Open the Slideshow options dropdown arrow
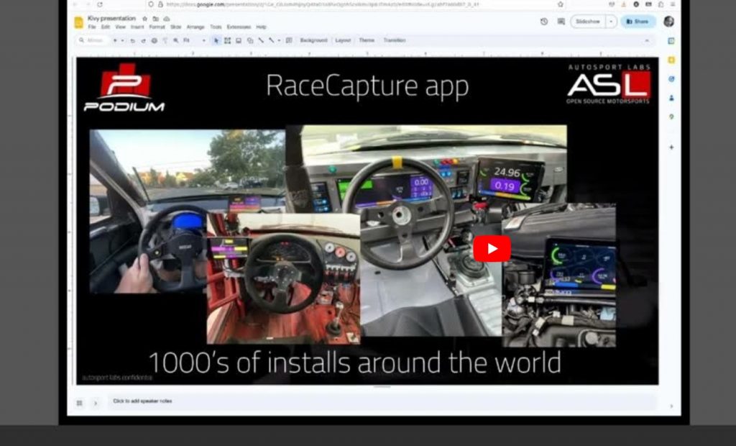The image size is (736, 446). (609, 22)
